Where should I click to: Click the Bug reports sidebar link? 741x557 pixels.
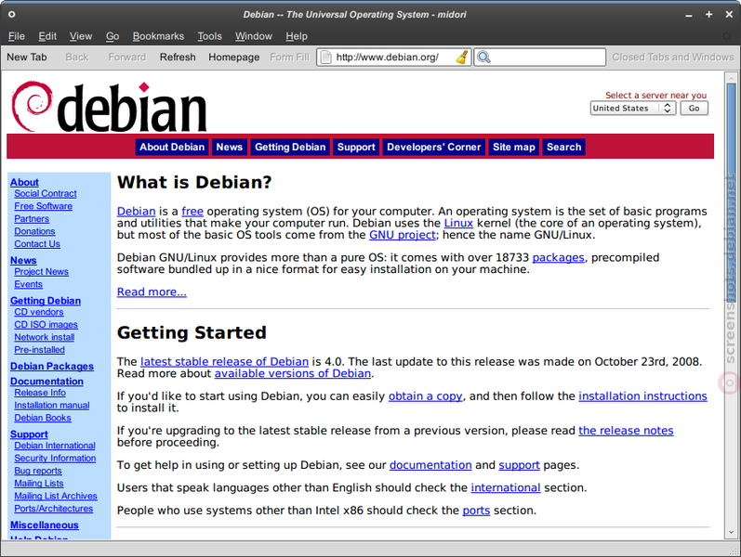(38, 471)
